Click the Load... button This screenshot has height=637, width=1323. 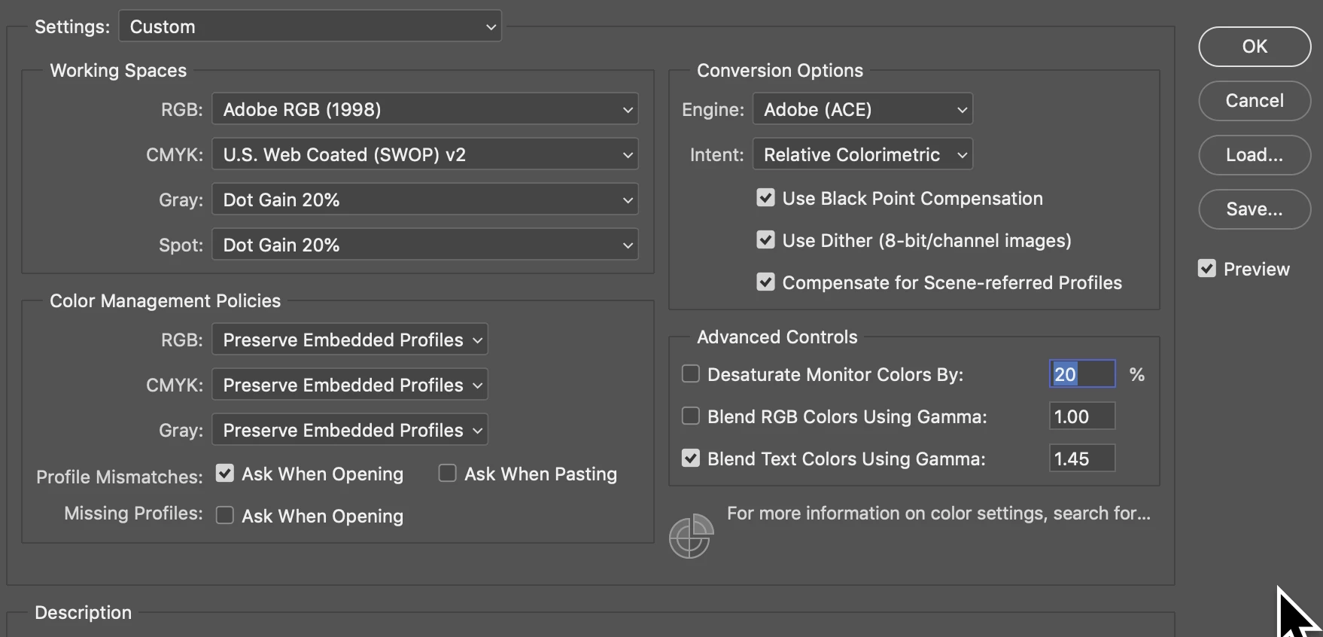click(1255, 155)
